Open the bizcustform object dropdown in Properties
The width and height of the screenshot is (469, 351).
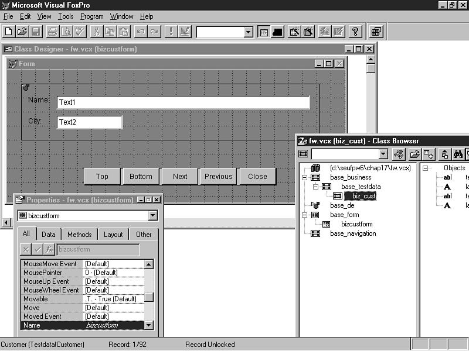coord(153,216)
